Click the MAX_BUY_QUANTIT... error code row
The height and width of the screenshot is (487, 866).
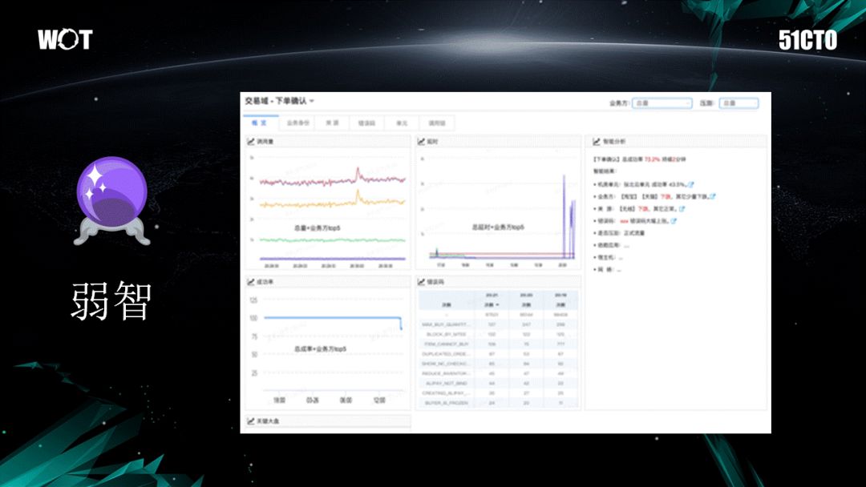point(498,324)
